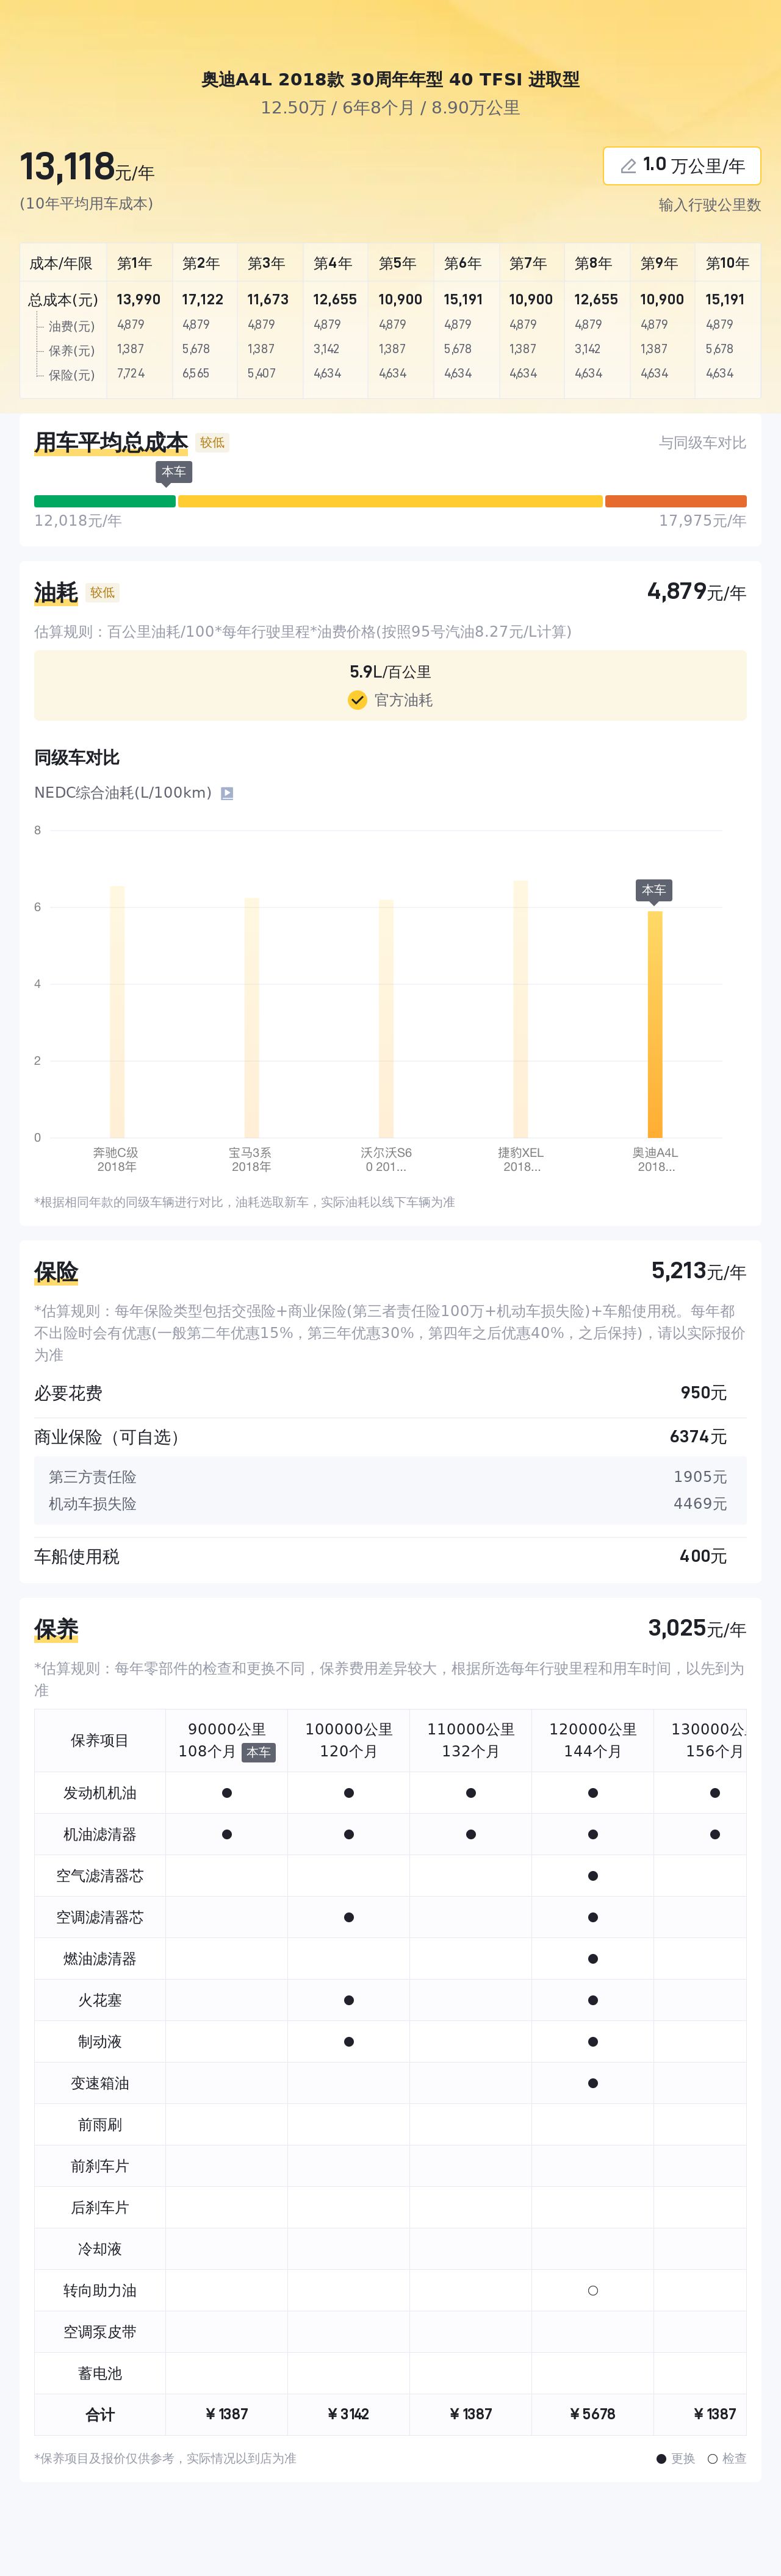Click the orange-red segment of the cost bar
781x2576 pixels.
(675, 501)
